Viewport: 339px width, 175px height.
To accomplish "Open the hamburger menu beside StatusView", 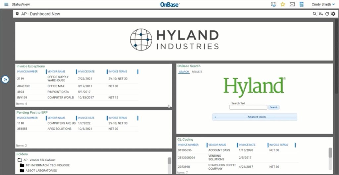I will [6, 4].
